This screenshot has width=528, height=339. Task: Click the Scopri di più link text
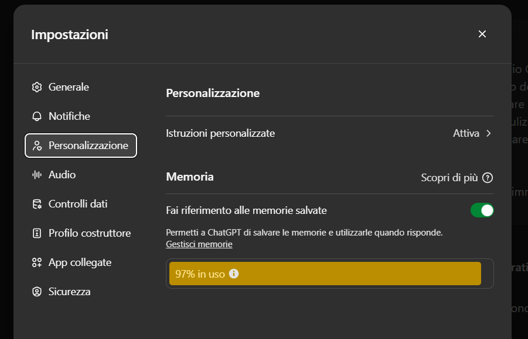(x=449, y=178)
